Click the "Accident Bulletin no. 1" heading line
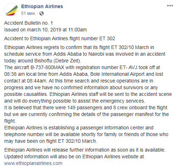The height and width of the screenshot is (166, 176). [29, 23]
